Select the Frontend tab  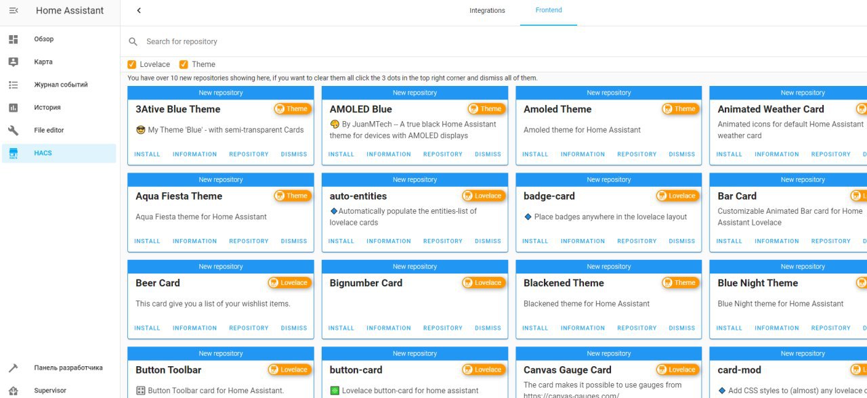[549, 11]
